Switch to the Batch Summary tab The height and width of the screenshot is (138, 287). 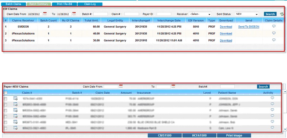39,4
